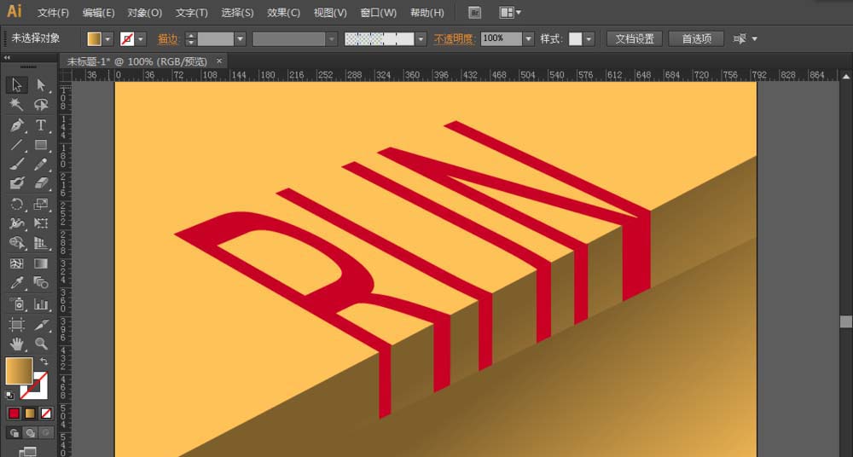Pick the Rectangle tool
Viewport: 853px width, 457px height.
click(40, 145)
